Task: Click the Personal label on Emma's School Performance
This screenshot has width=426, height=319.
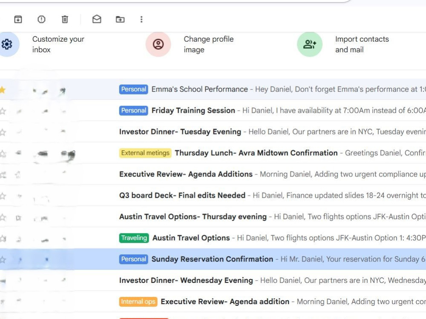Action: [133, 89]
